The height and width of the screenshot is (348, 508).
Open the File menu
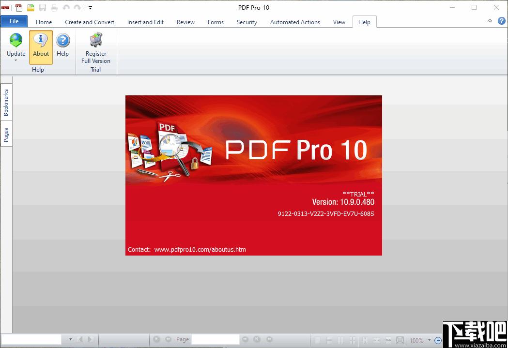pos(14,21)
